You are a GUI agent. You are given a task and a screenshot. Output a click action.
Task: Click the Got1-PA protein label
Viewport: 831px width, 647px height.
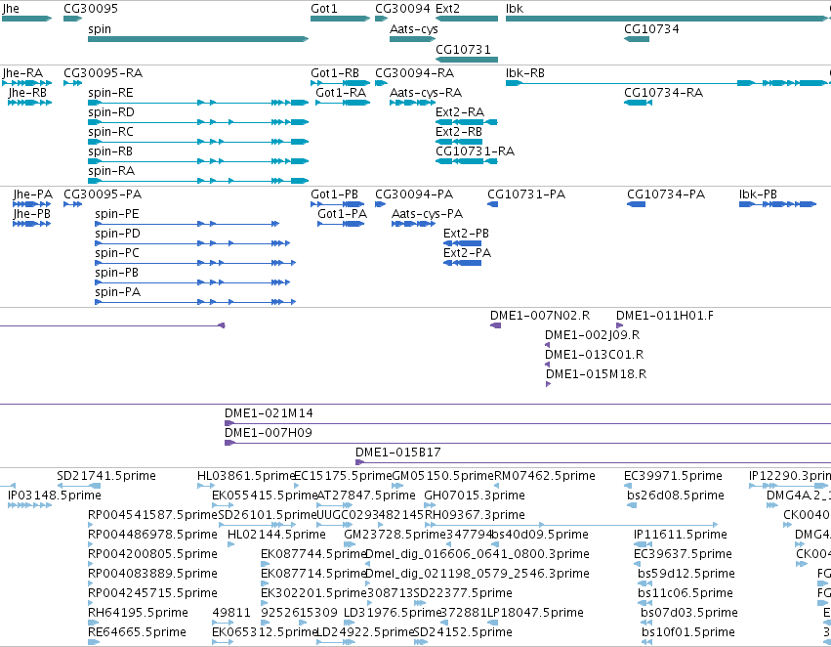tap(342, 214)
